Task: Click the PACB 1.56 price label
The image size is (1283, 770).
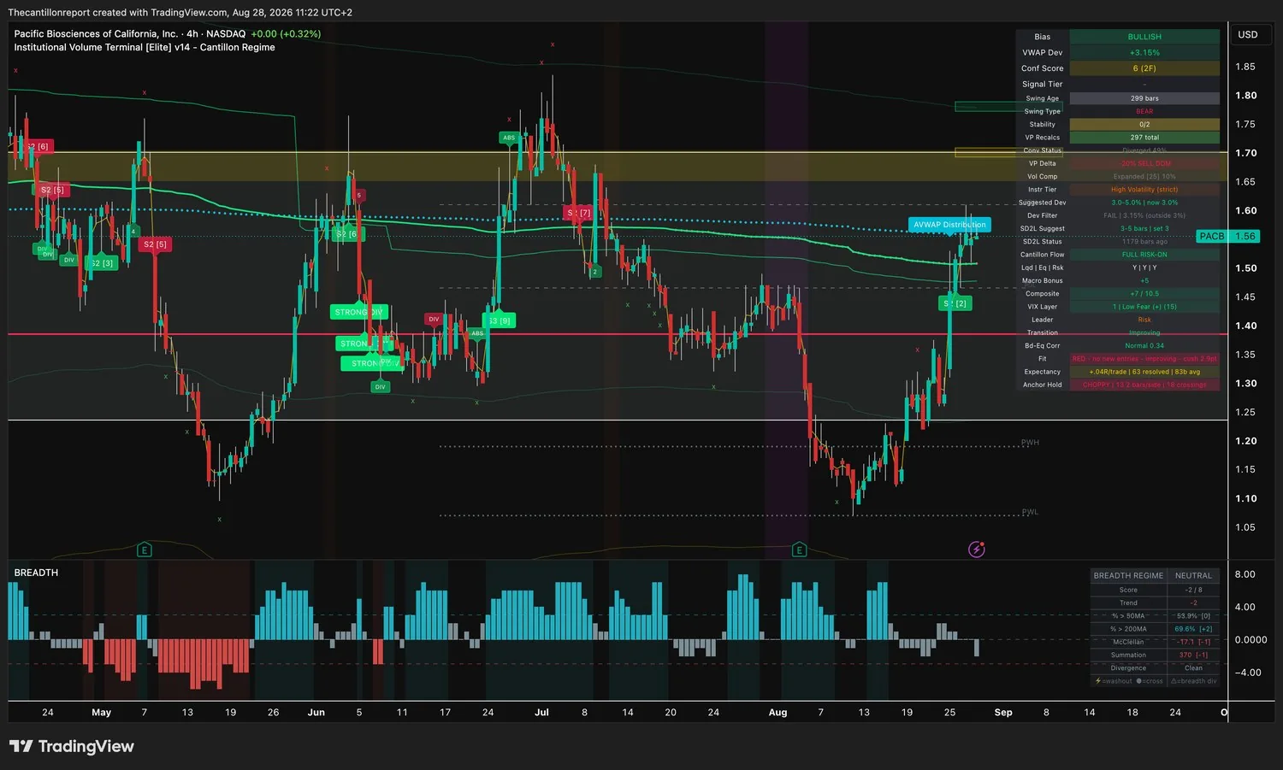Action: click(x=1227, y=236)
